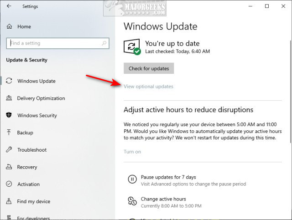Click the Check for updates button
The height and width of the screenshot is (220, 292).
click(x=149, y=68)
